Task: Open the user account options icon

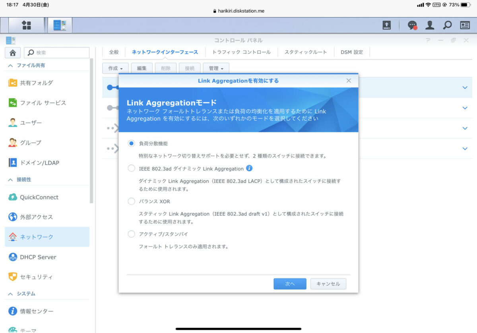Action: click(x=430, y=25)
